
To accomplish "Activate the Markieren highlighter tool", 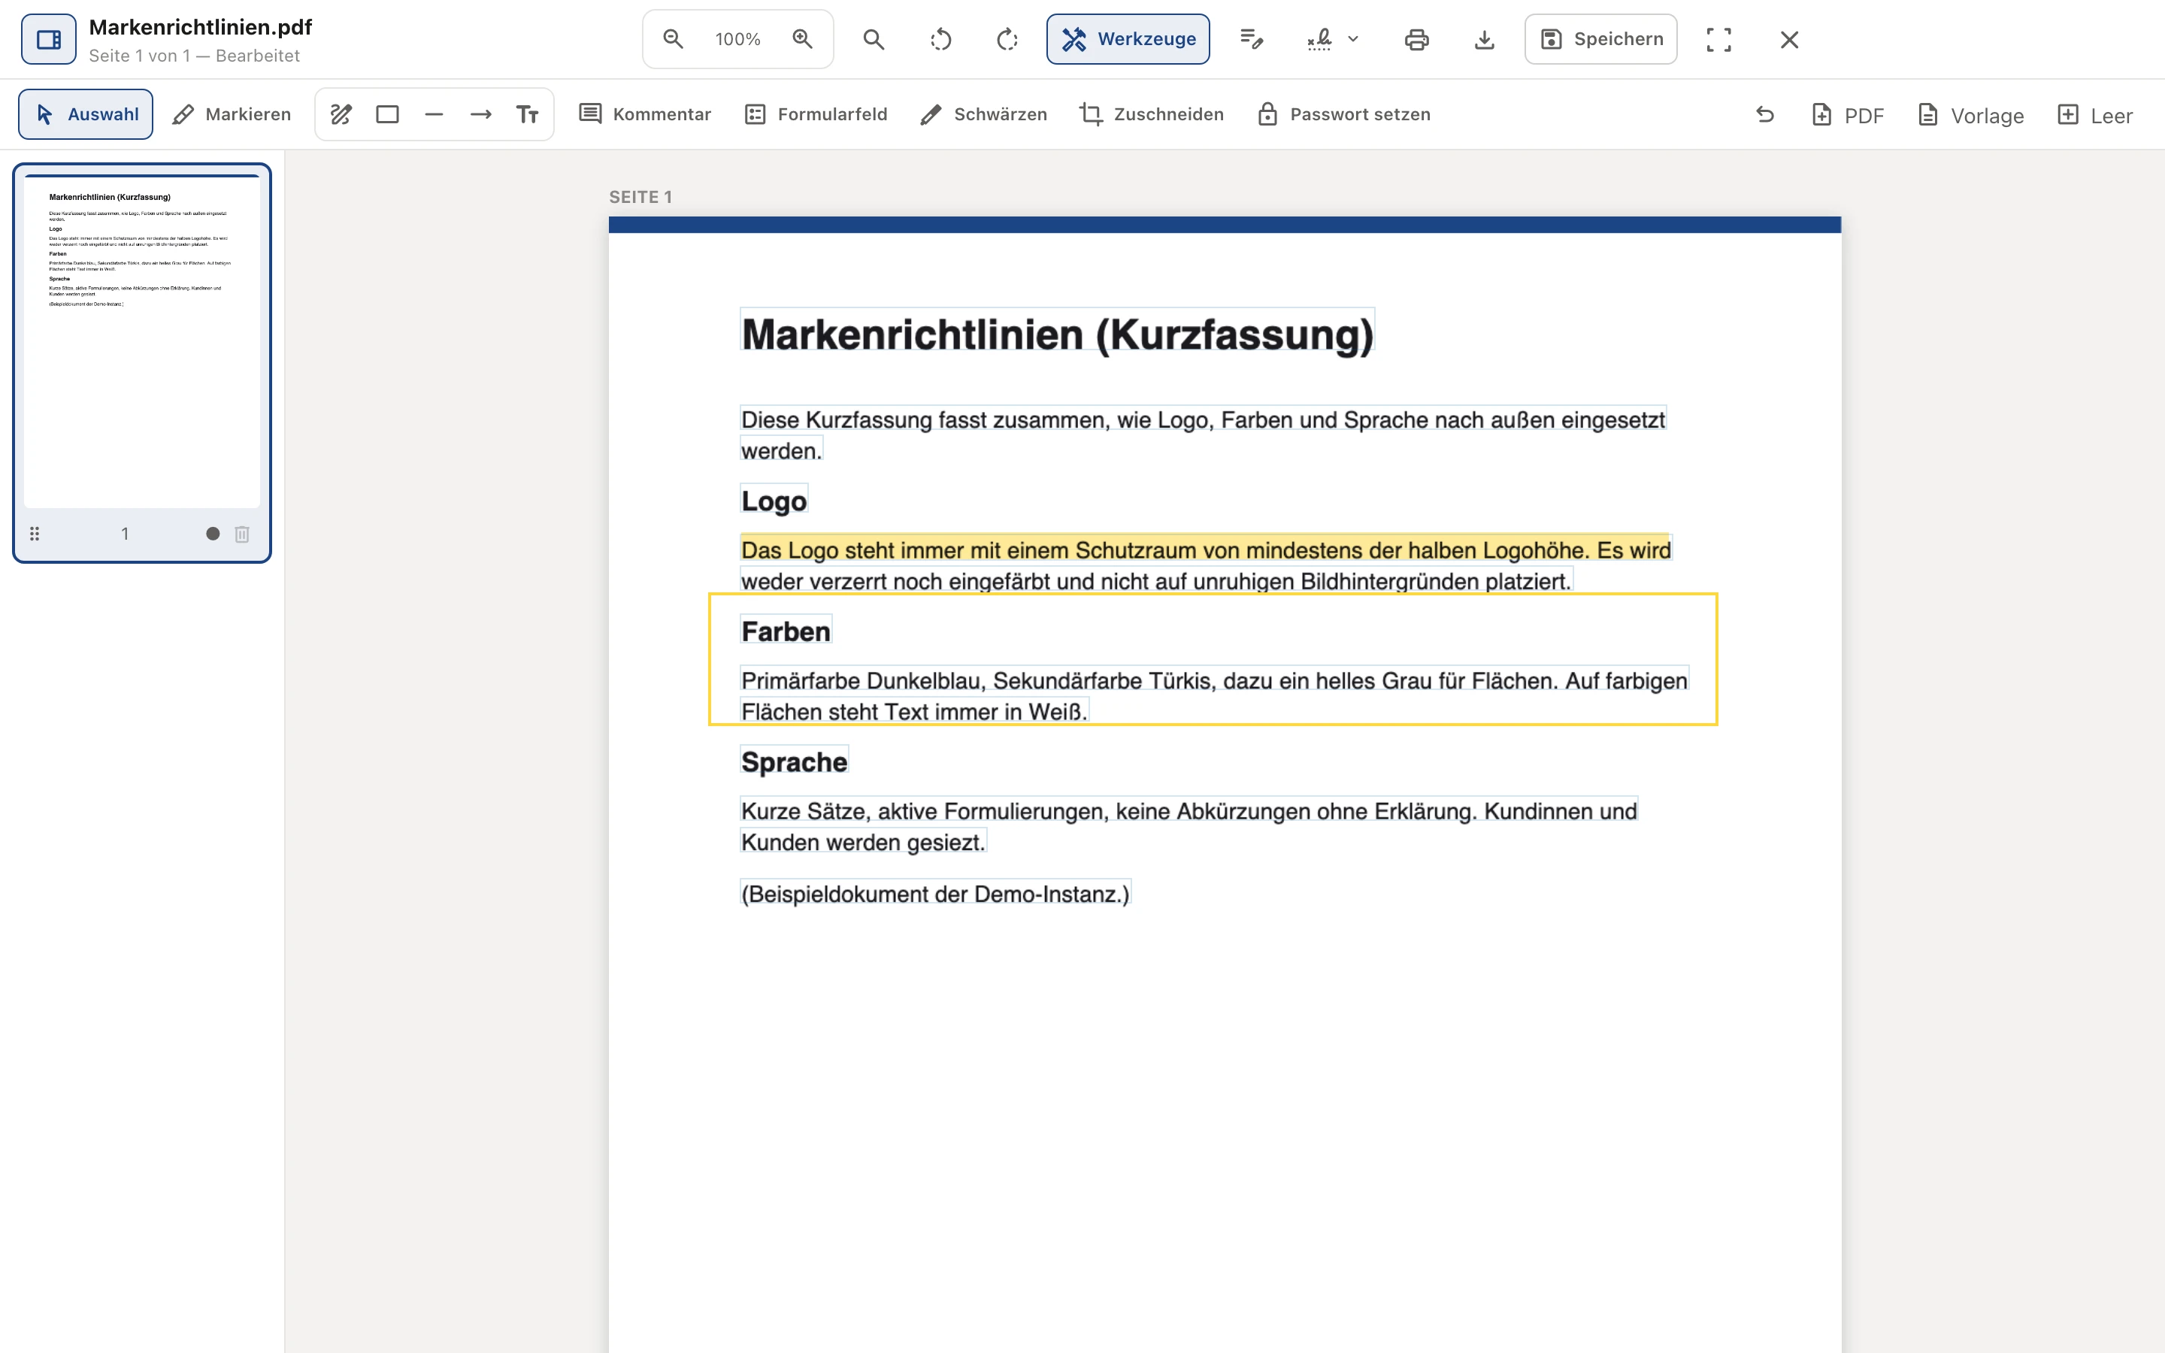I will (232, 114).
